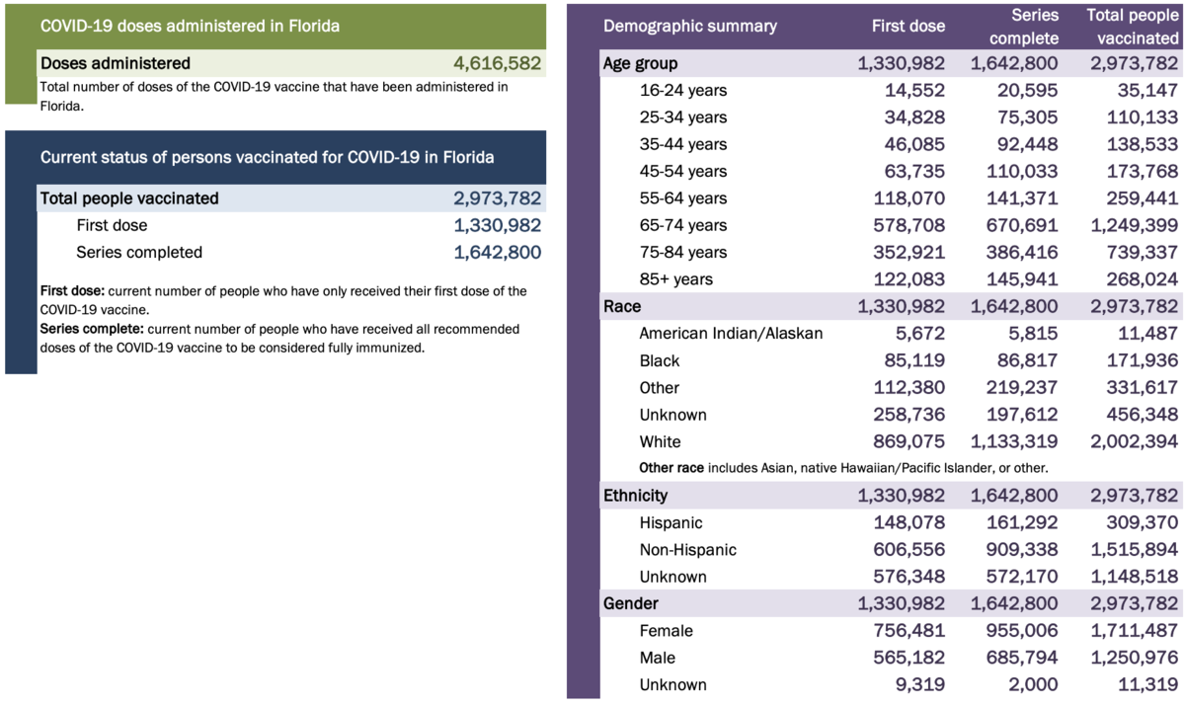Click the 'Series completed' label in status panel
1185x707 pixels.
[x=139, y=253]
